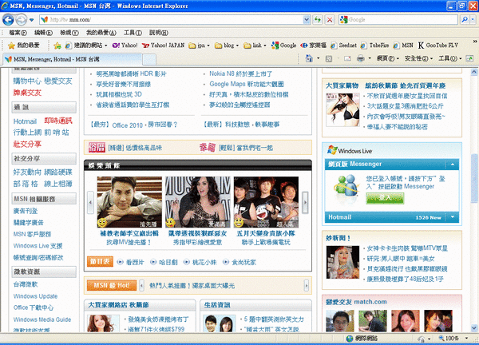This screenshot has width=479, height=345.
Task: Stop loading with the red X icon
Action: (330, 20)
